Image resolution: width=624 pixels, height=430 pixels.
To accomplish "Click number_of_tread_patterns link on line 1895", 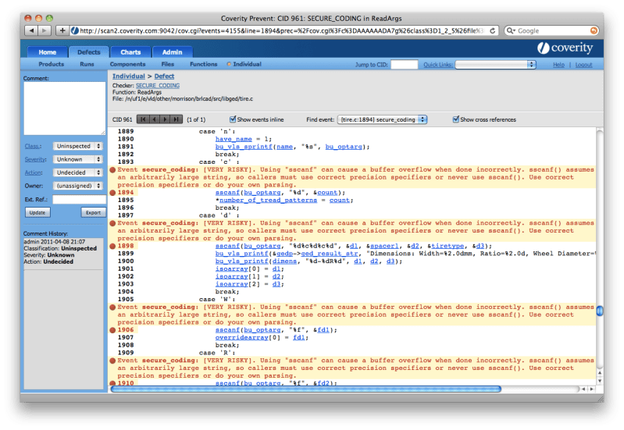I will pyautogui.click(x=268, y=200).
